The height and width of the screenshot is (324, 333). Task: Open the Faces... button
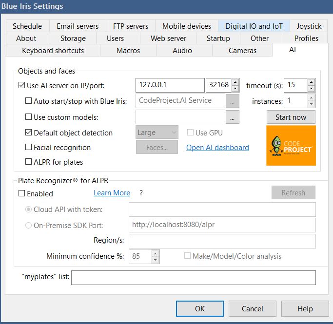[157, 147]
